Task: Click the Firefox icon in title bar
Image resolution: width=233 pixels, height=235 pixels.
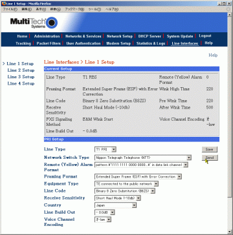Action: [4, 4]
